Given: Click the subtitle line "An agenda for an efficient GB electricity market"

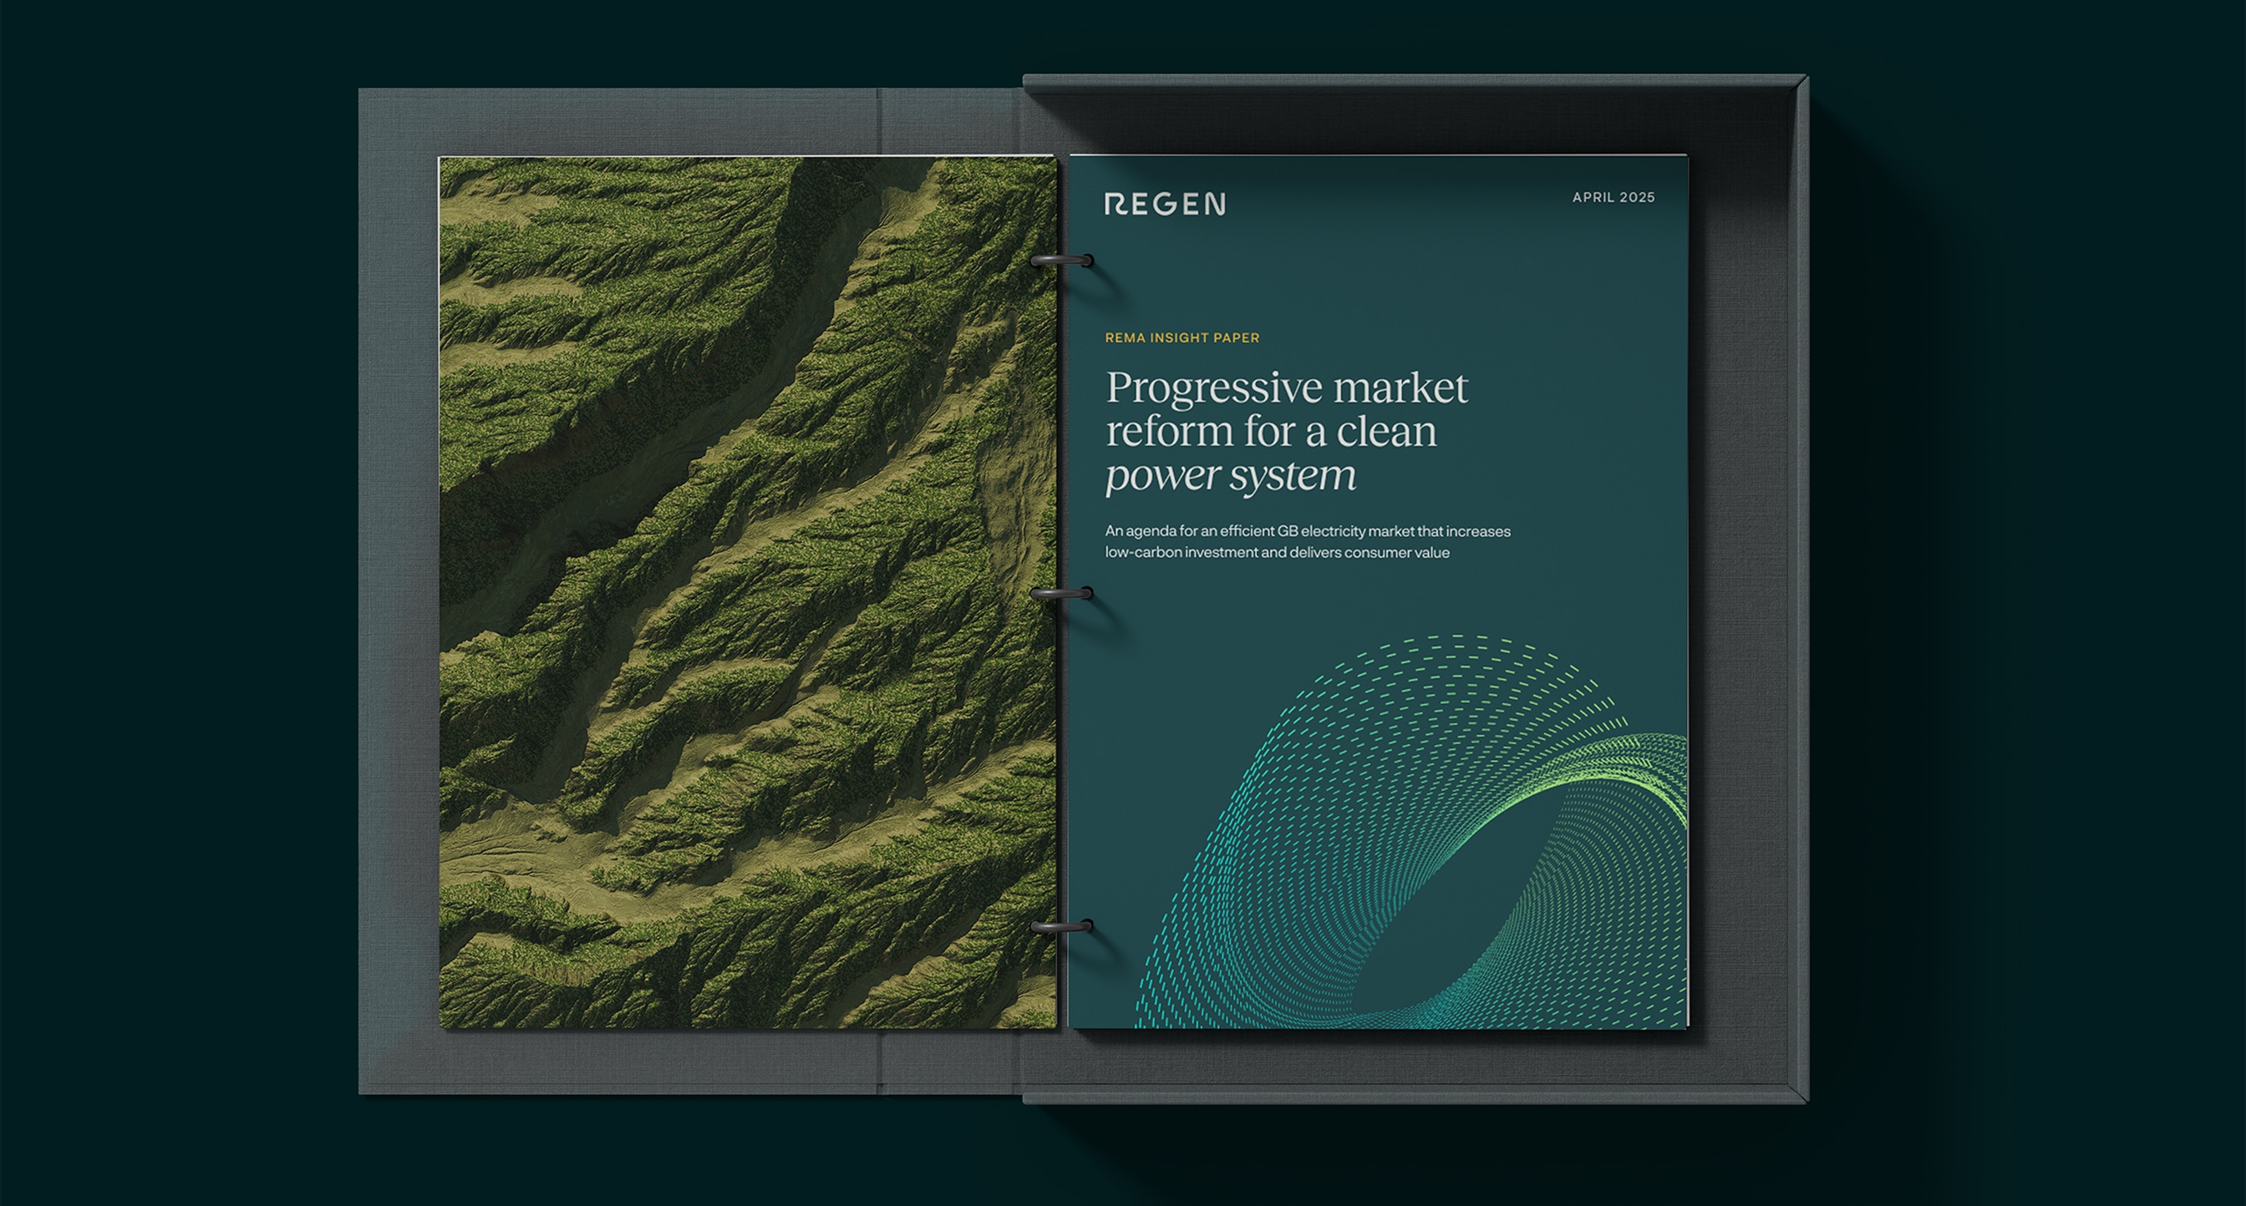Looking at the screenshot, I should pyautogui.click(x=1308, y=530).
